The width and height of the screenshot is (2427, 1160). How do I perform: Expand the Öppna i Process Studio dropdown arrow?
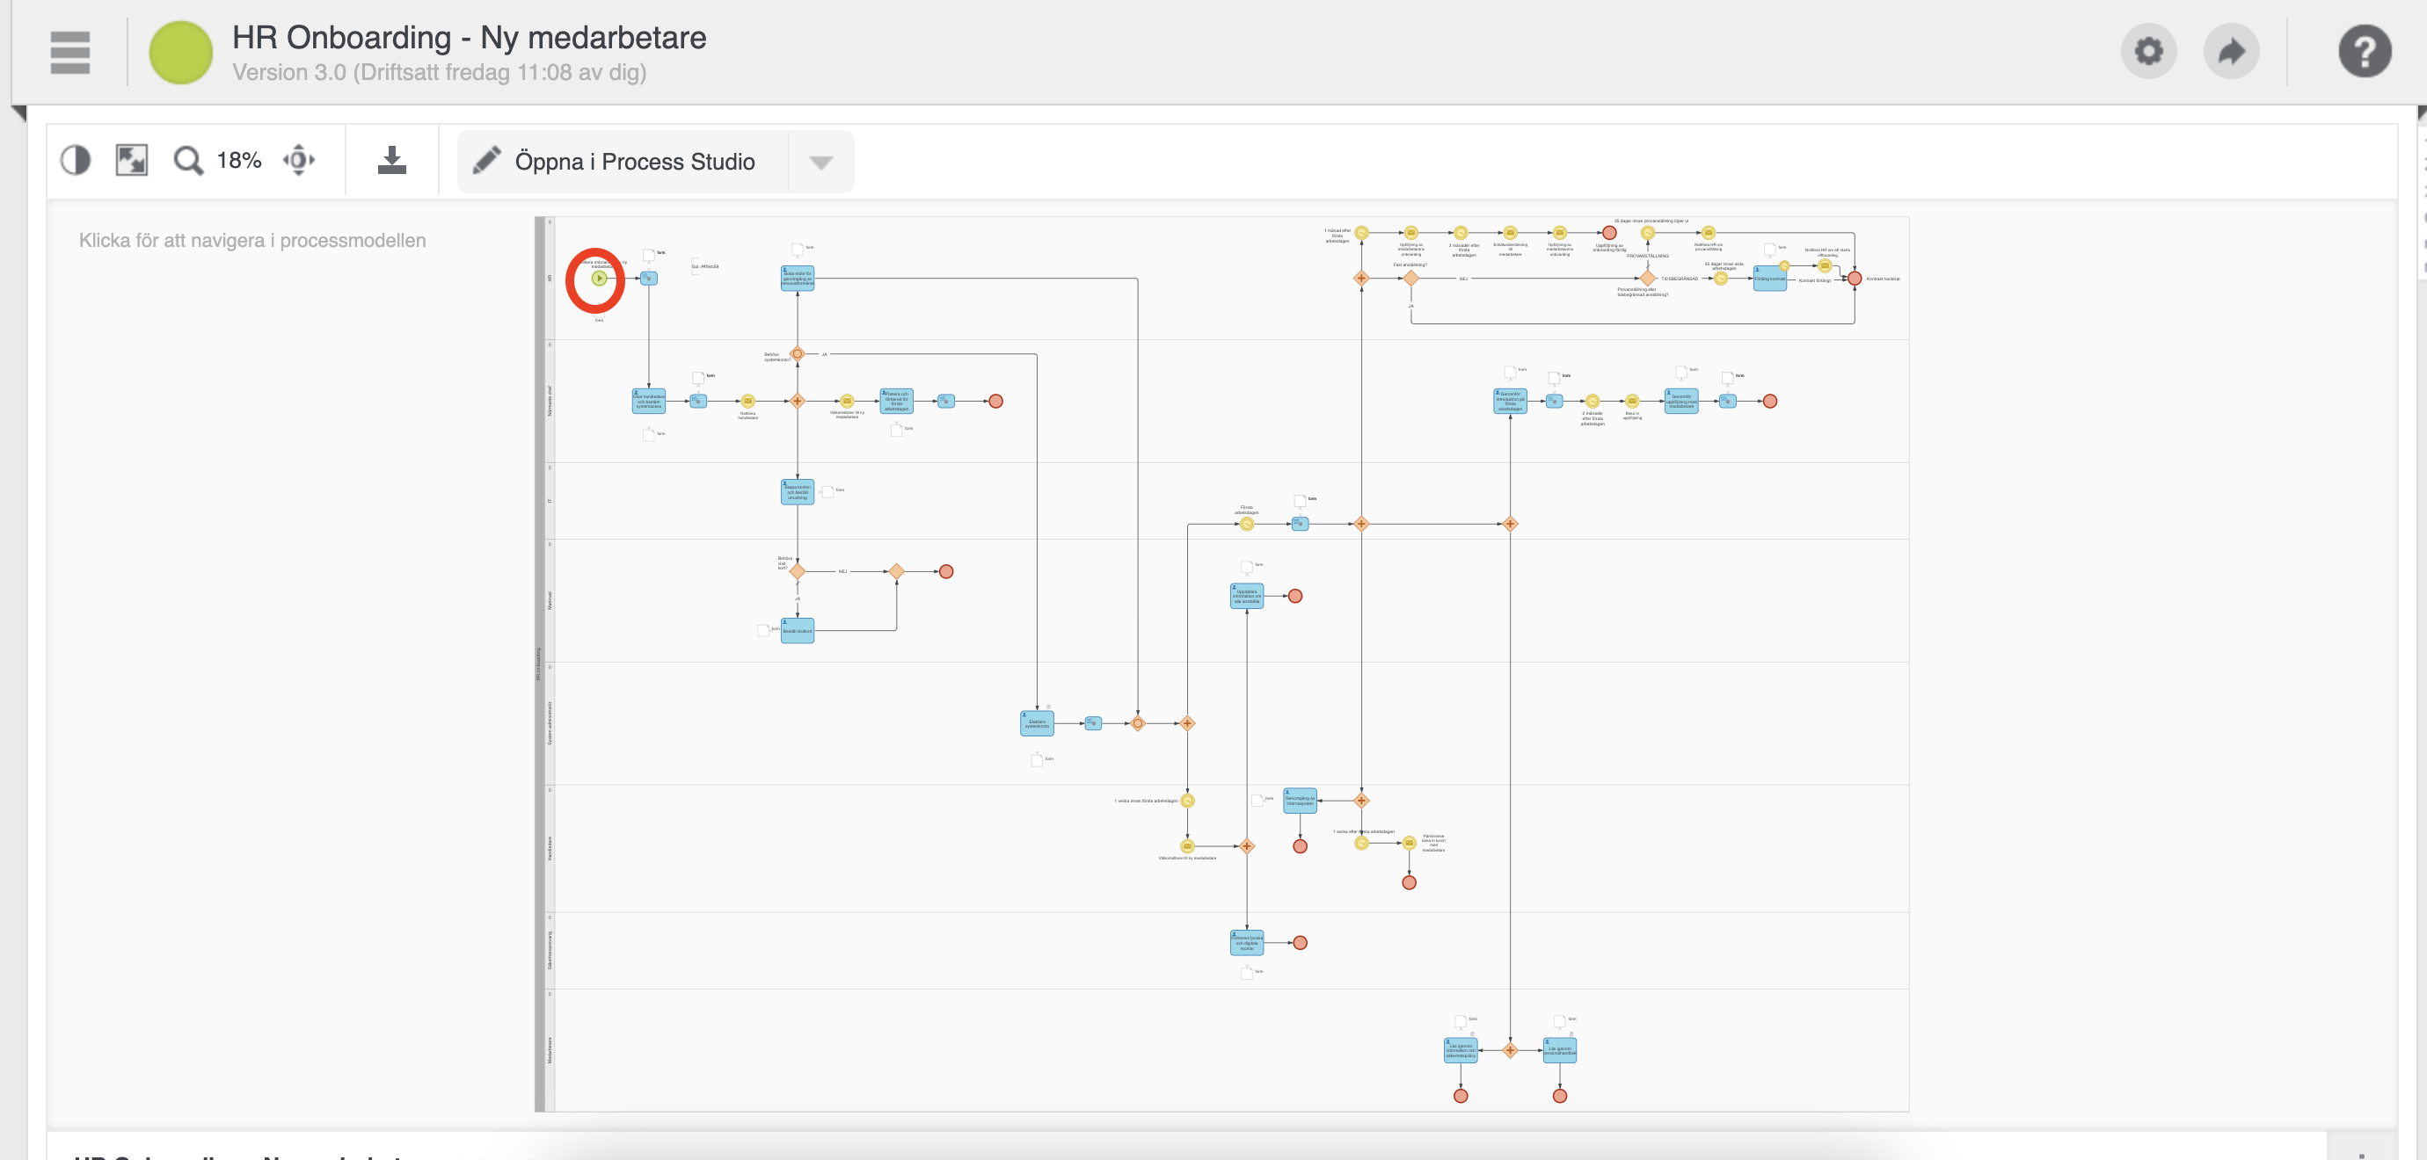pos(820,162)
